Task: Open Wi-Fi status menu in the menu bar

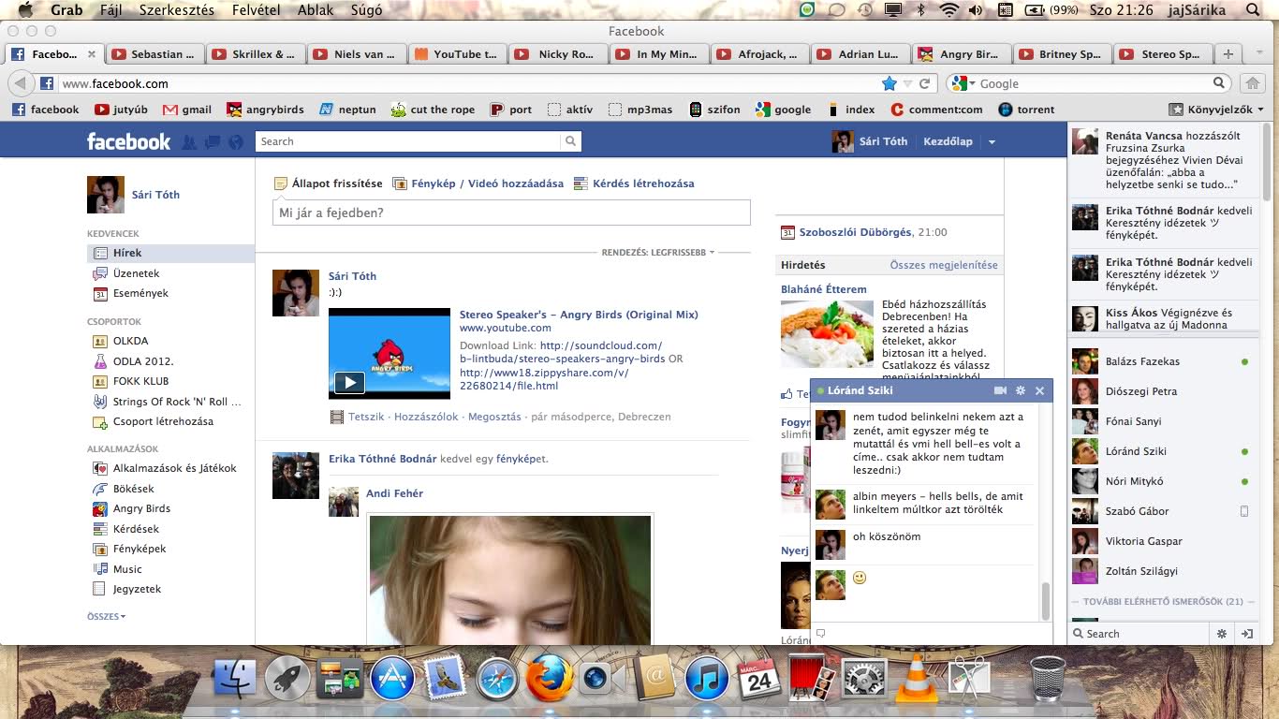Action: 949,10
